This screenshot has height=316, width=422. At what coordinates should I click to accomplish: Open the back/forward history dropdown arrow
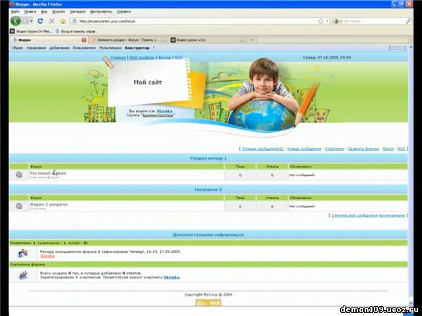click(31, 21)
